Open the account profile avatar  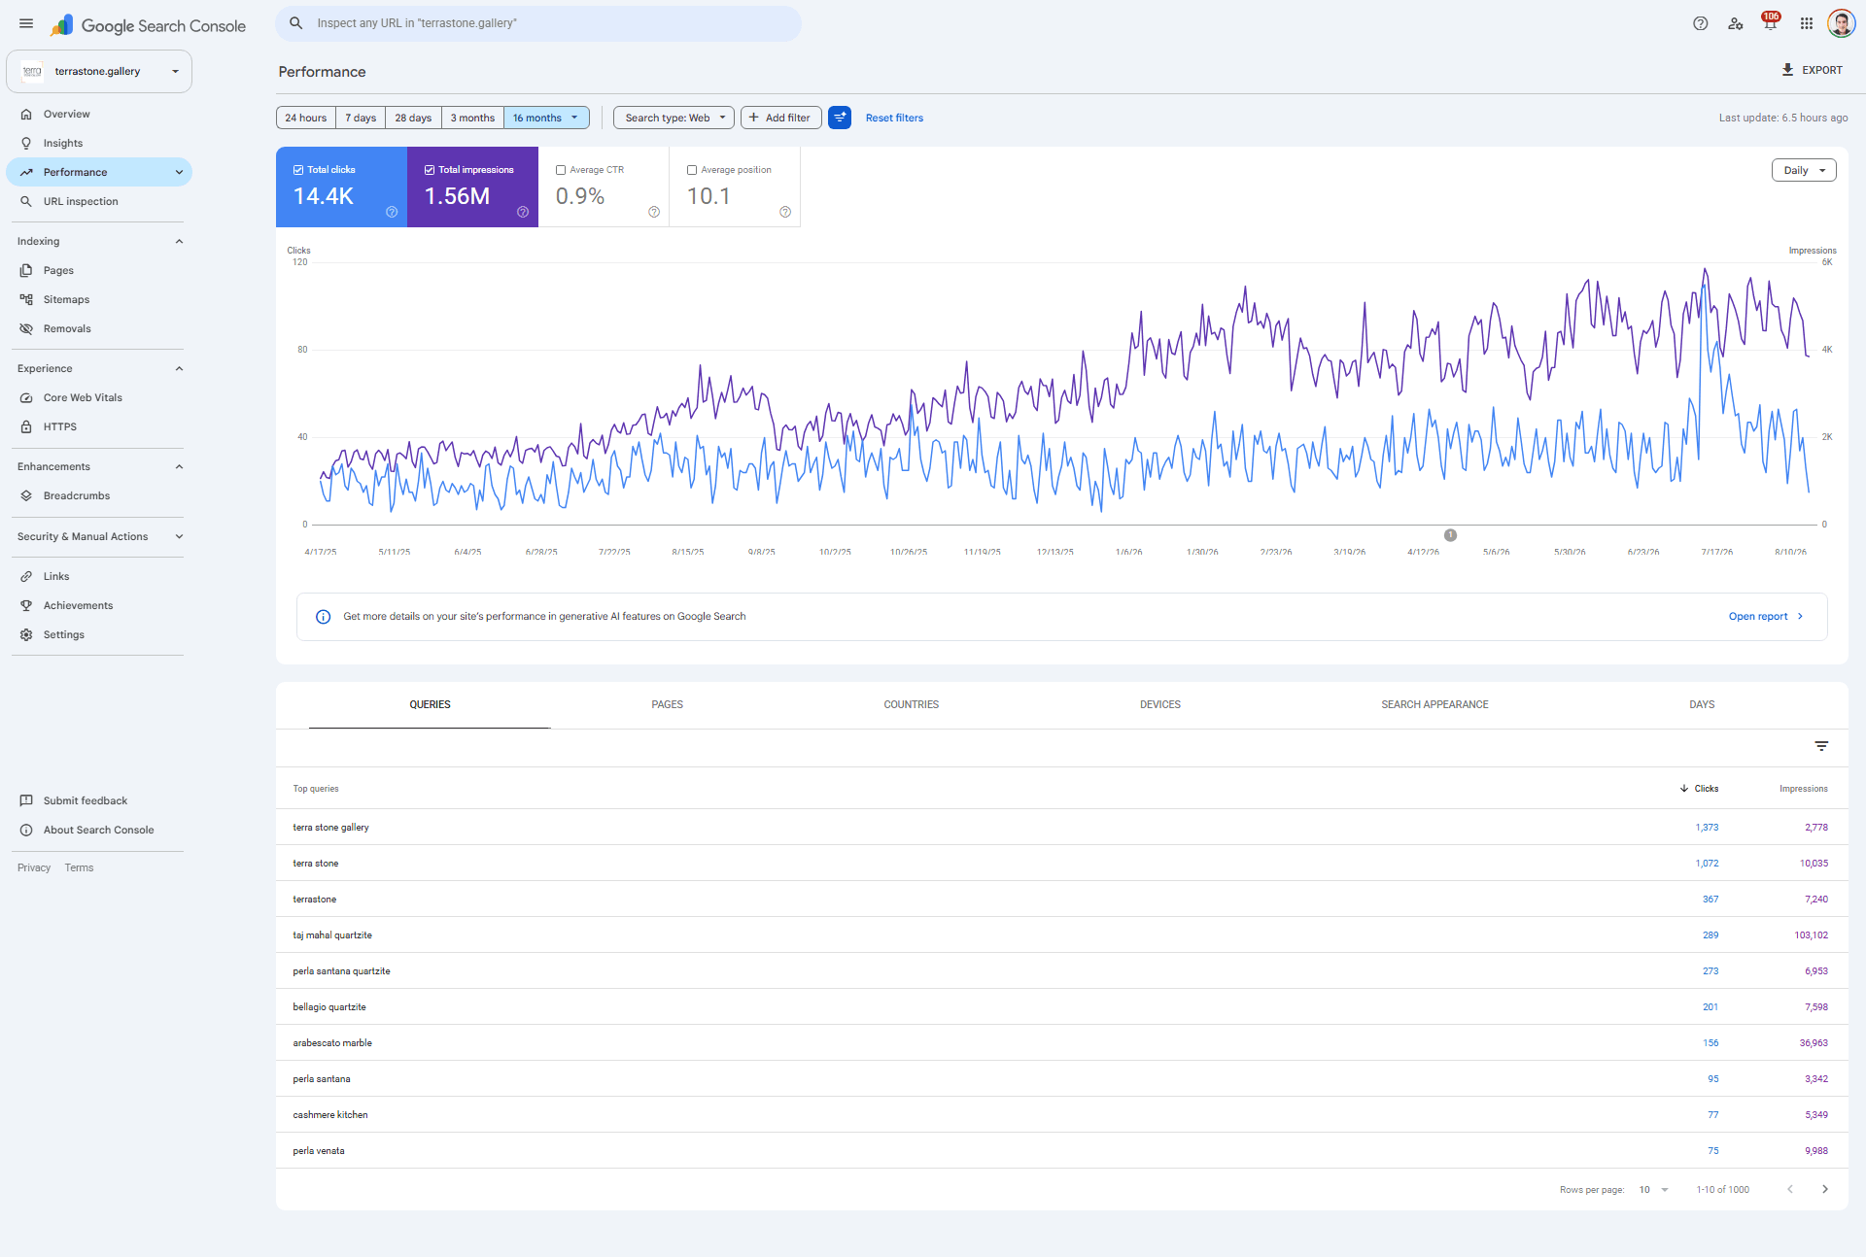[x=1841, y=23]
